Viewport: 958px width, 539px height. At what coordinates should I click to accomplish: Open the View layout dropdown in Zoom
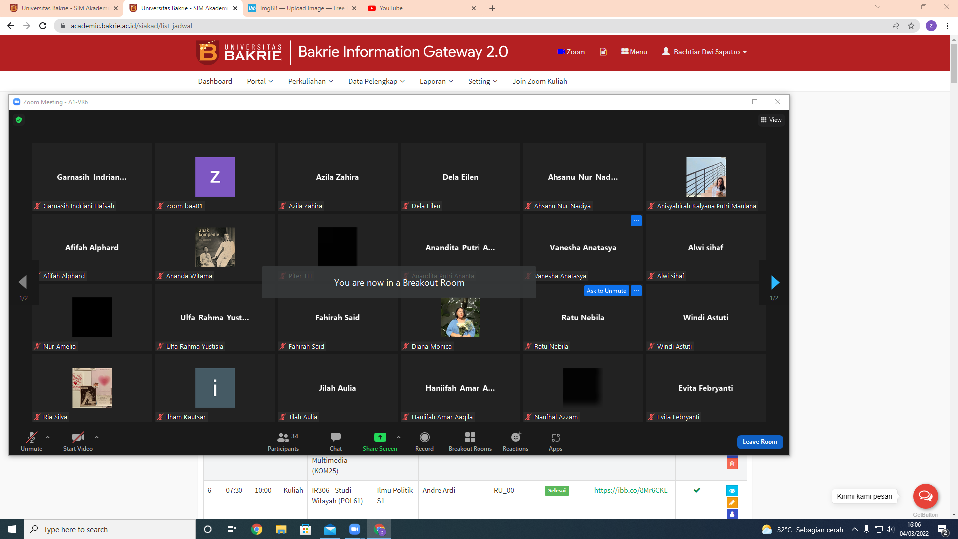pyautogui.click(x=771, y=120)
